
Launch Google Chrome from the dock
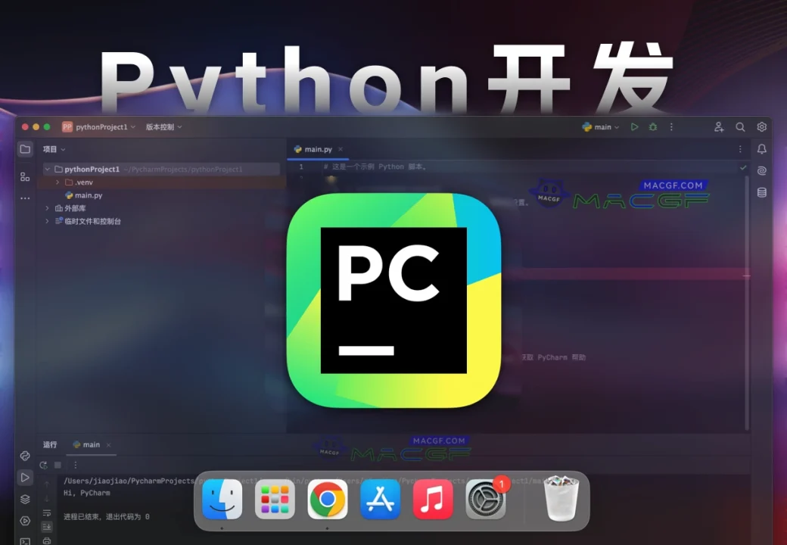[x=327, y=500]
